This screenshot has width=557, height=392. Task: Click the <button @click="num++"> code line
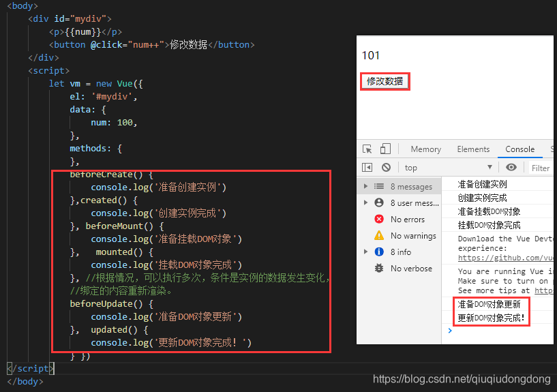point(151,45)
